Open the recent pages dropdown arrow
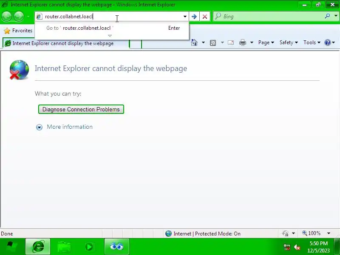Image resolution: width=340 pixels, height=255 pixels. (x=28, y=17)
